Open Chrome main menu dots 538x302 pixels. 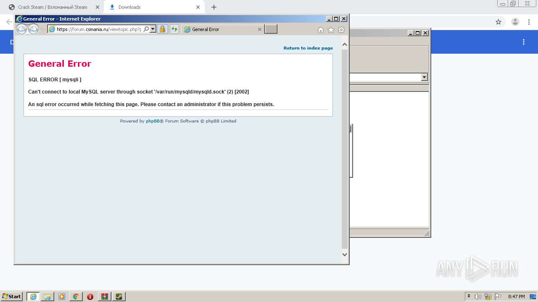tap(529, 22)
